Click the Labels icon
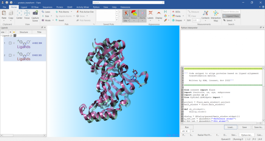The height and width of the screenshot is (141, 265). [150, 13]
